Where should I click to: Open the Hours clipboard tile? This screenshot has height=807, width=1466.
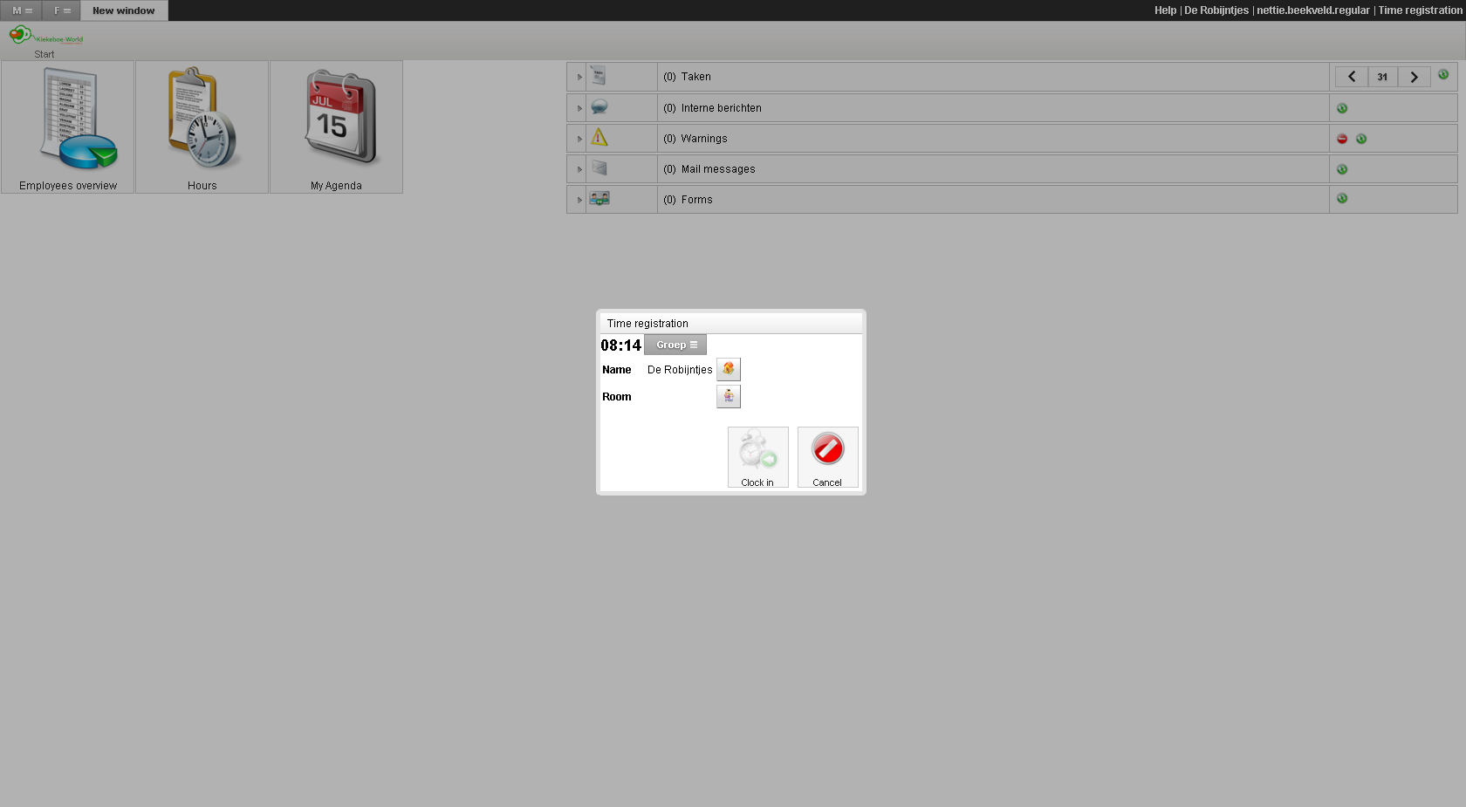click(x=202, y=127)
